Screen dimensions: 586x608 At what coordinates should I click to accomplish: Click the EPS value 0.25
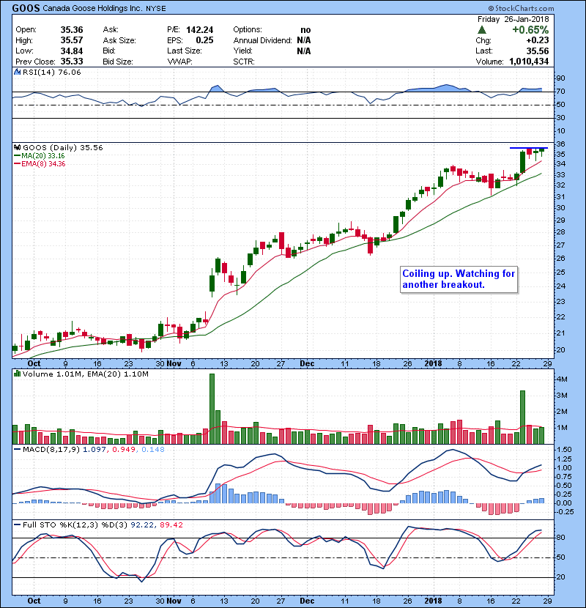204,40
